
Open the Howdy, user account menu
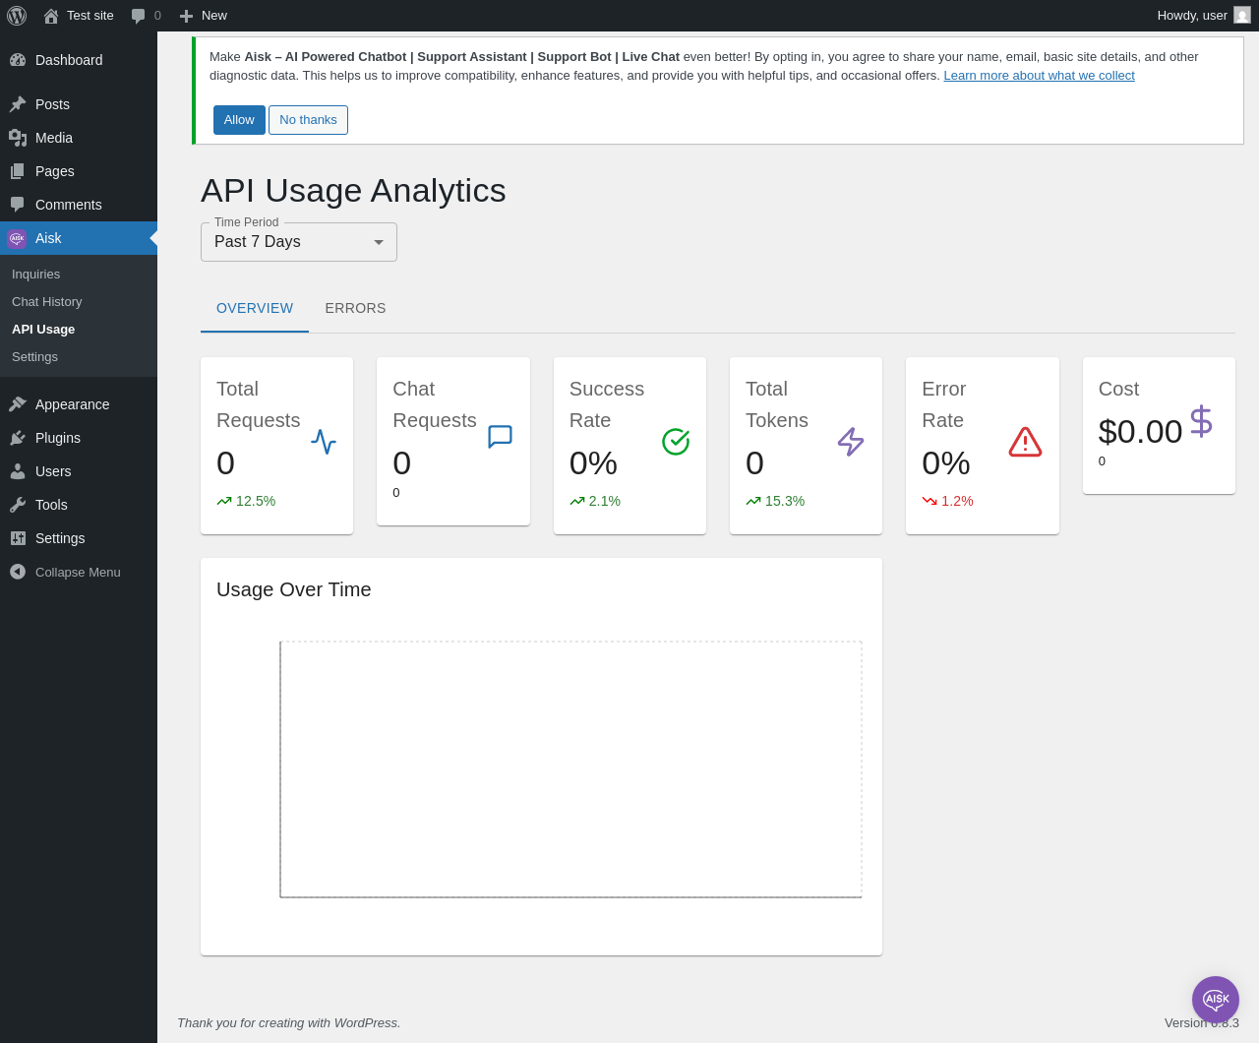1204,16
